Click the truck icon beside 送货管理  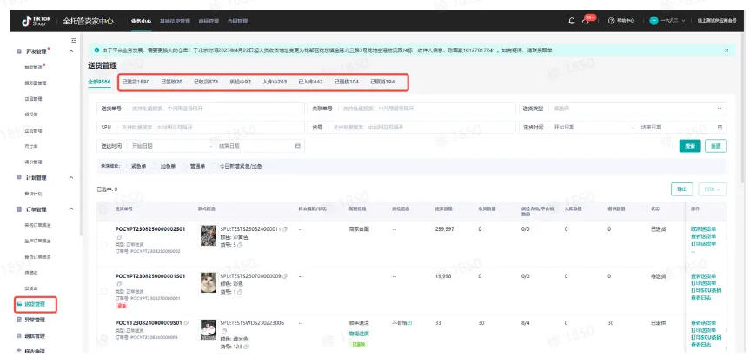coord(19,304)
